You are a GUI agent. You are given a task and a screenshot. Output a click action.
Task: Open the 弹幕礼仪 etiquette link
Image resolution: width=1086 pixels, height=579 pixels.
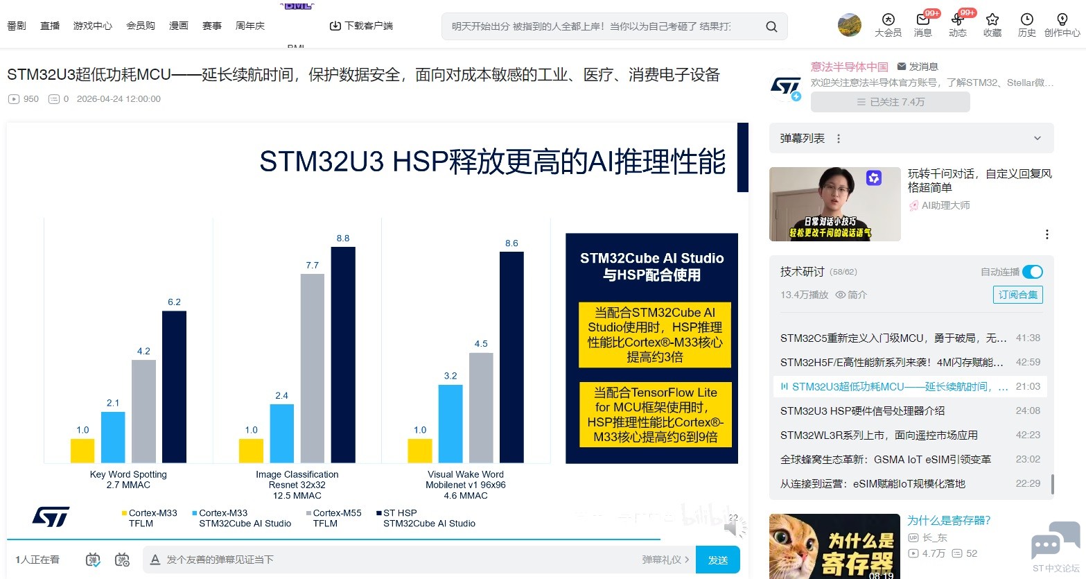pyautogui.click(x=665, y=560)
